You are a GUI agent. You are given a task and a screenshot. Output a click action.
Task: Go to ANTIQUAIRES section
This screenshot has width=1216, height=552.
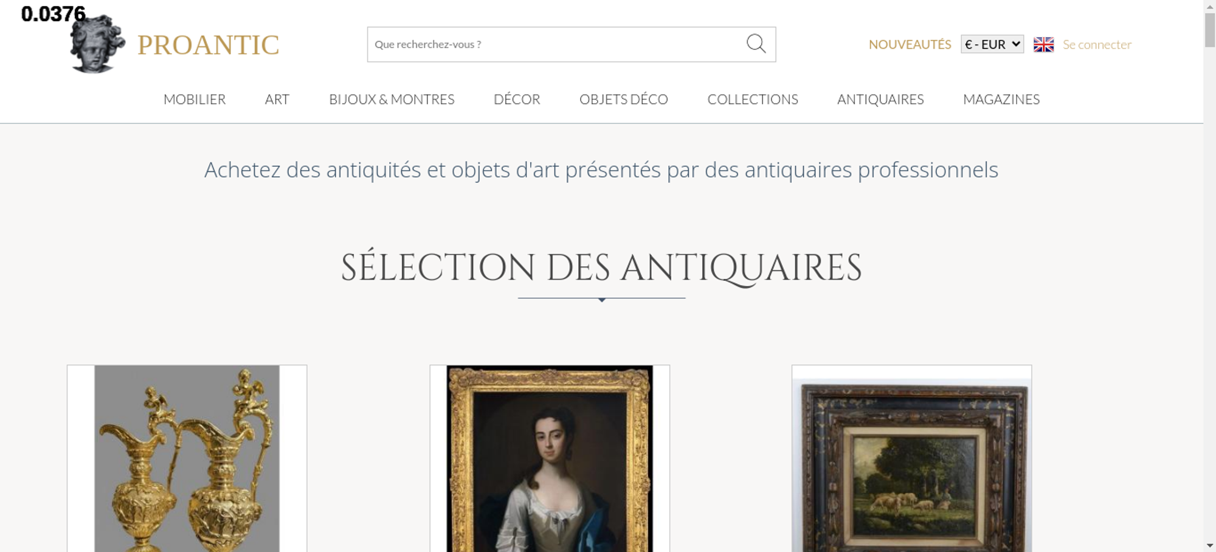point(880,99)
